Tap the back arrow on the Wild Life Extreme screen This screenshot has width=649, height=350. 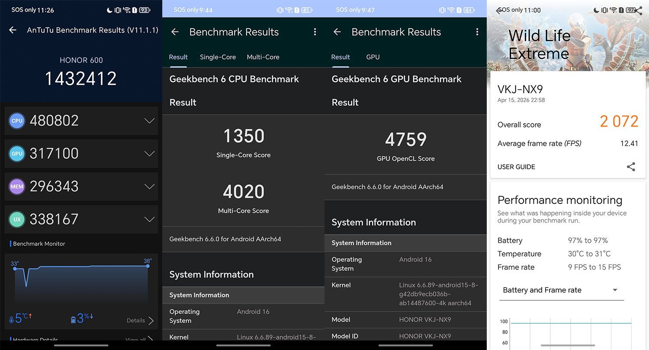pos(499,10)
